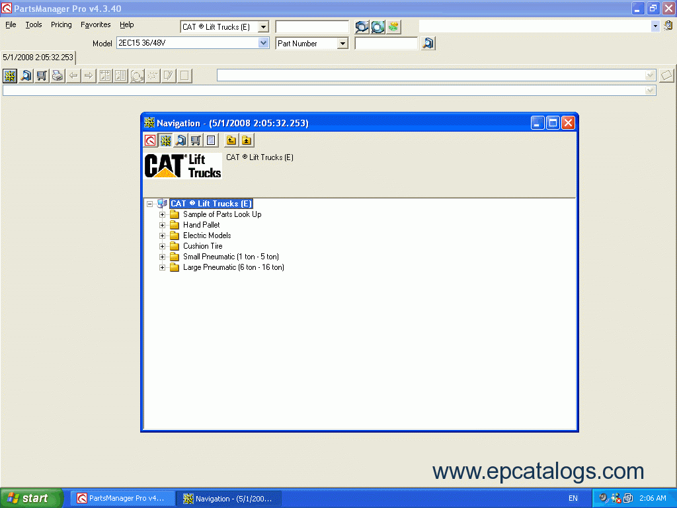Click the second globe search icon beside catalog field
The image size is (677, 508).
tap(378, 26)
